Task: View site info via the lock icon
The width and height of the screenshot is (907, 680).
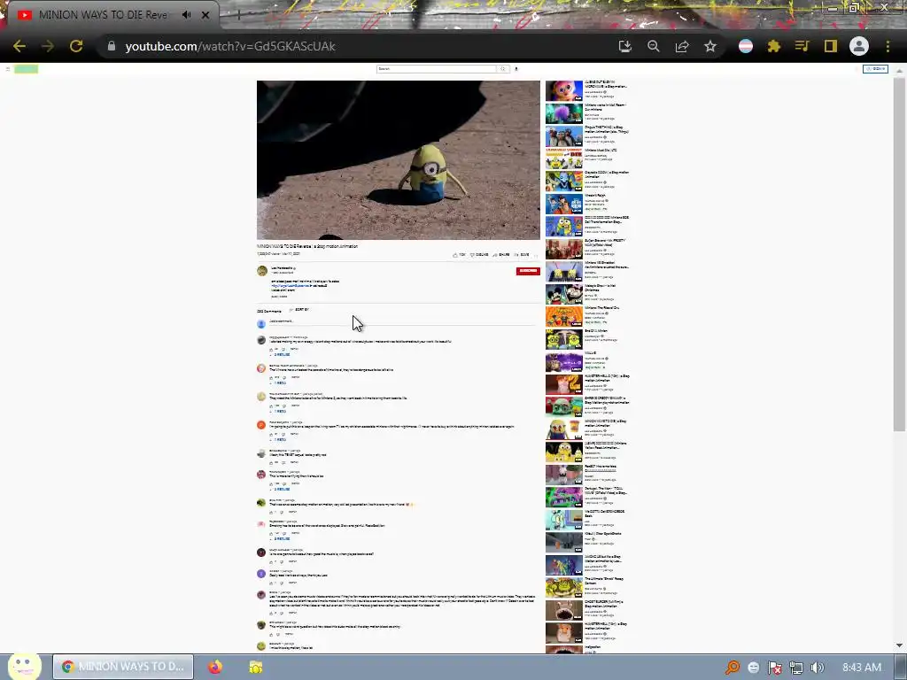Action: pyautogui.click(x=112, y=46)
